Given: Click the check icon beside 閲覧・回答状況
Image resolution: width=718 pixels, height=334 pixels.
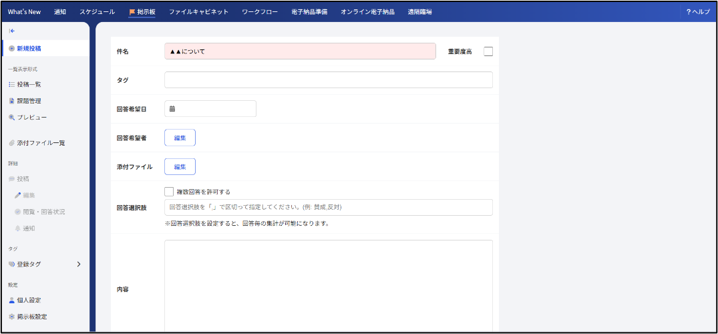Looking at the screenshot, I should tap(18, 212).
